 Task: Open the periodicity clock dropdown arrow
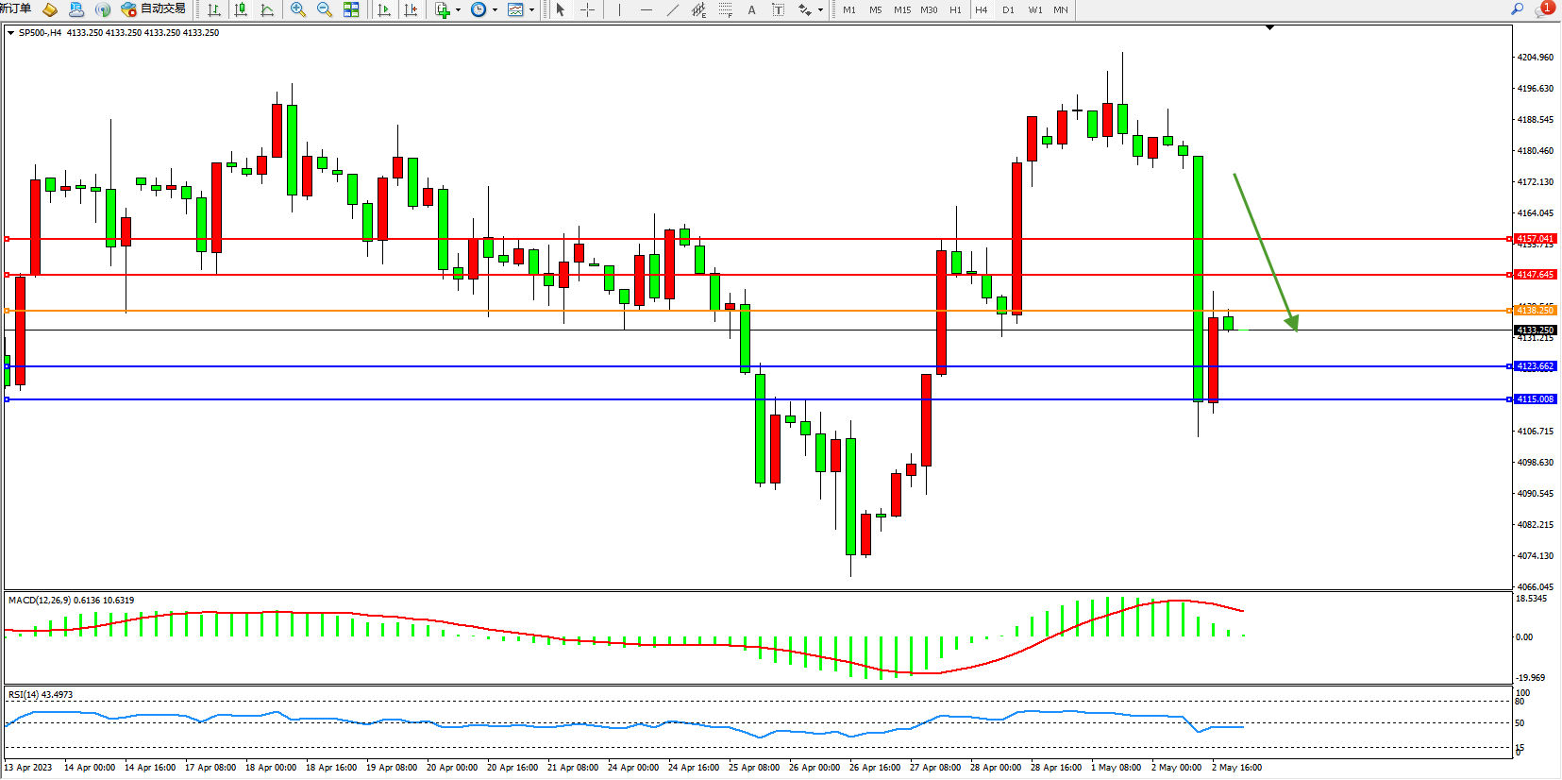(x=495, y=10)
